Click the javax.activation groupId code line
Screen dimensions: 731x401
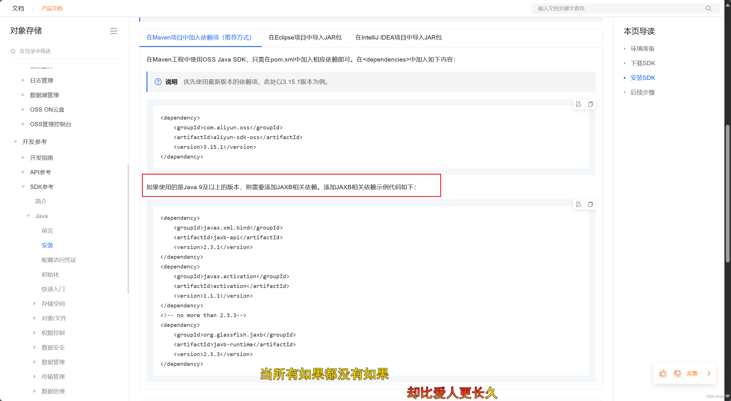point(231,276)
